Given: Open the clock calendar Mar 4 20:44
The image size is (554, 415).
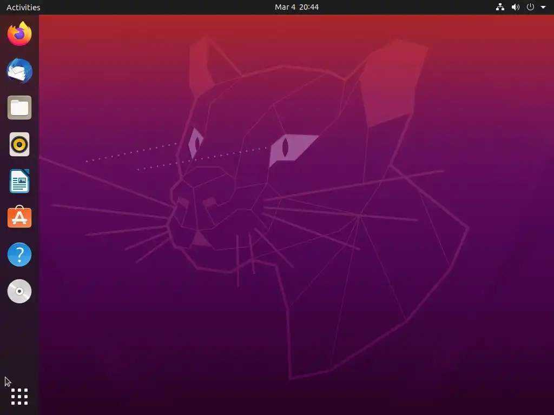Looking at the screenshot, I should click(x=297, y=7).
